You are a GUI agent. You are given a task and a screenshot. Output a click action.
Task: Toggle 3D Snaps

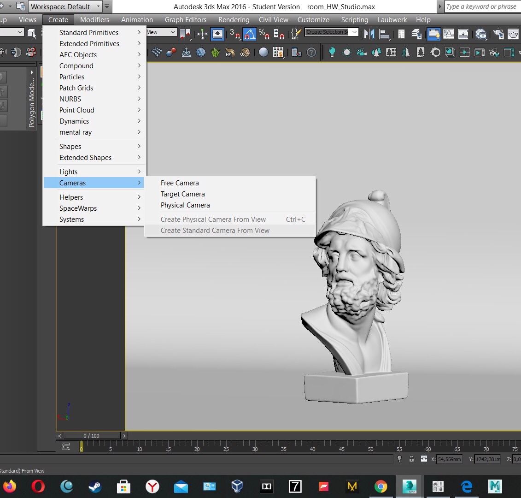click(234, 34)
